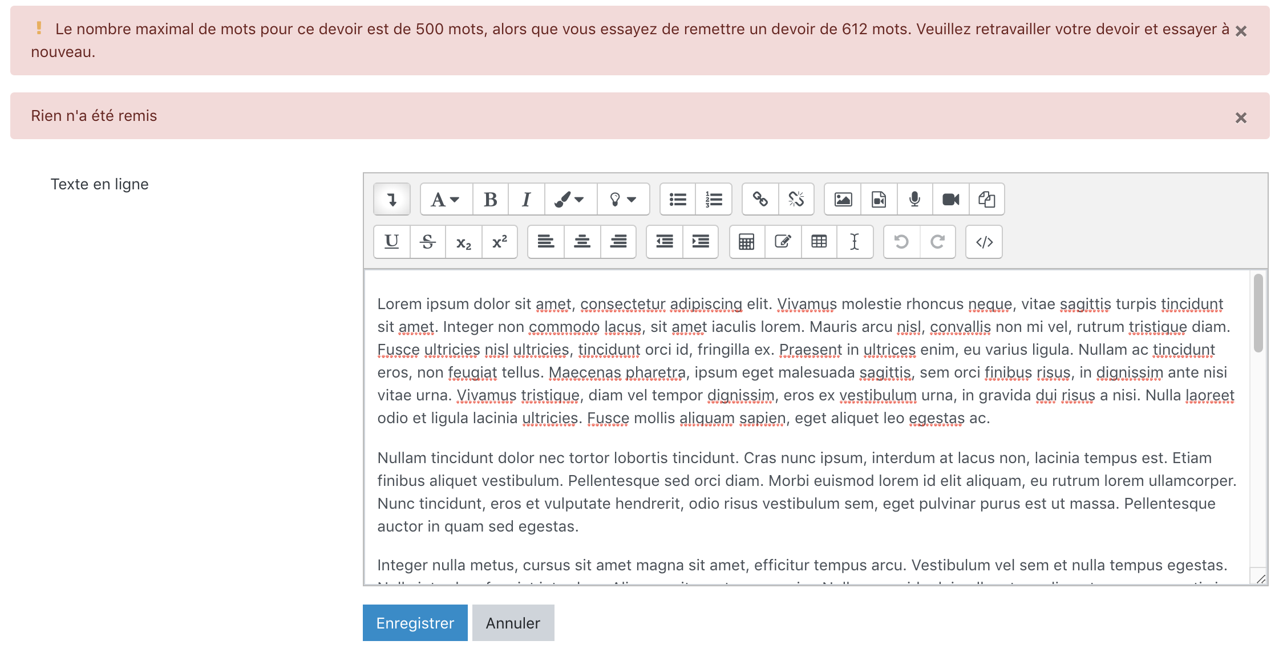Switch to HTML source code view

click(984, 242)
